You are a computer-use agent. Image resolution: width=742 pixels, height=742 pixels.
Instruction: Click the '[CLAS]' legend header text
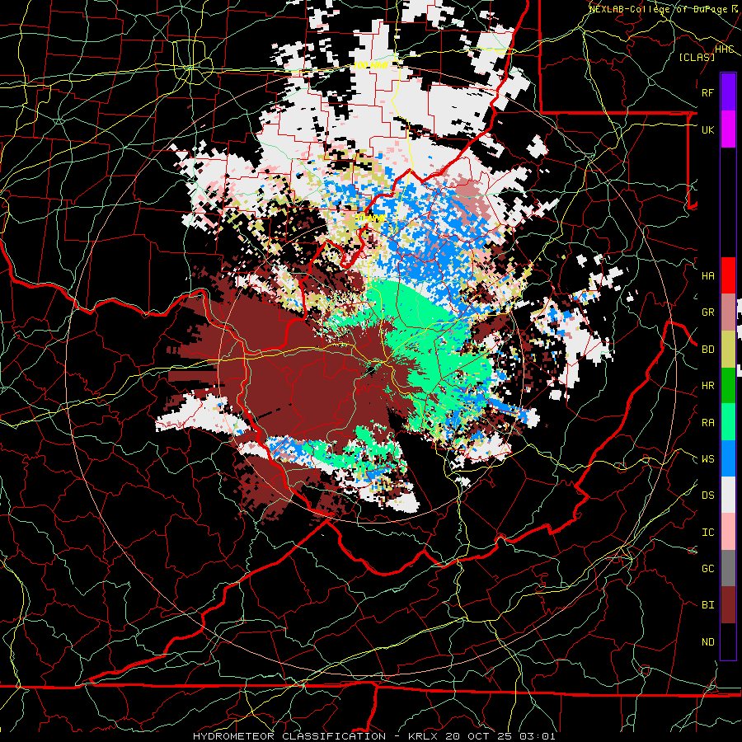tap(697, 57)
